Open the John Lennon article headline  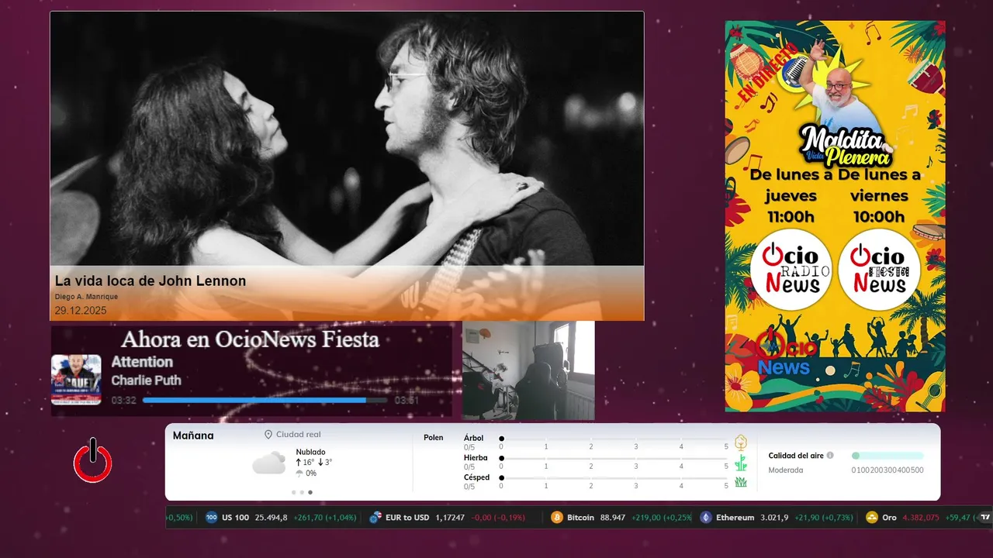(151, 281)
